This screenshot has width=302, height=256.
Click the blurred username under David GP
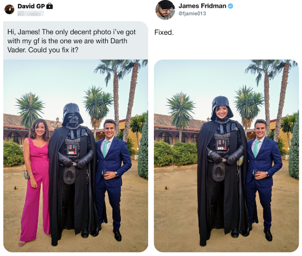pyautogui.click(x=31, y=13)
